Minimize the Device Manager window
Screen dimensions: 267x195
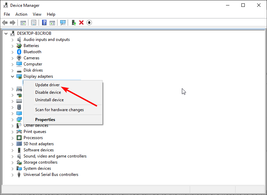point(227,5)
